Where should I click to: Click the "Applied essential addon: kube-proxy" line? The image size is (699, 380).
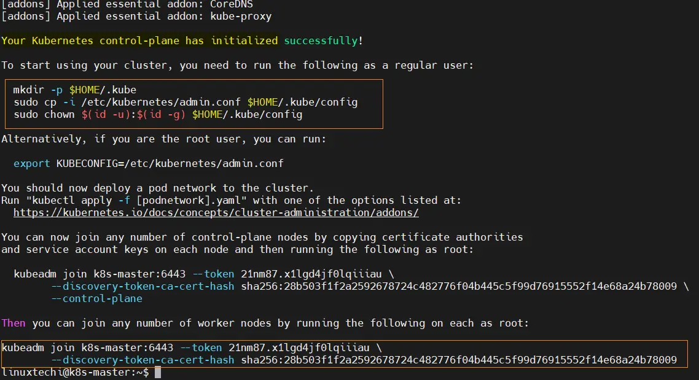(x=136, y=16)
